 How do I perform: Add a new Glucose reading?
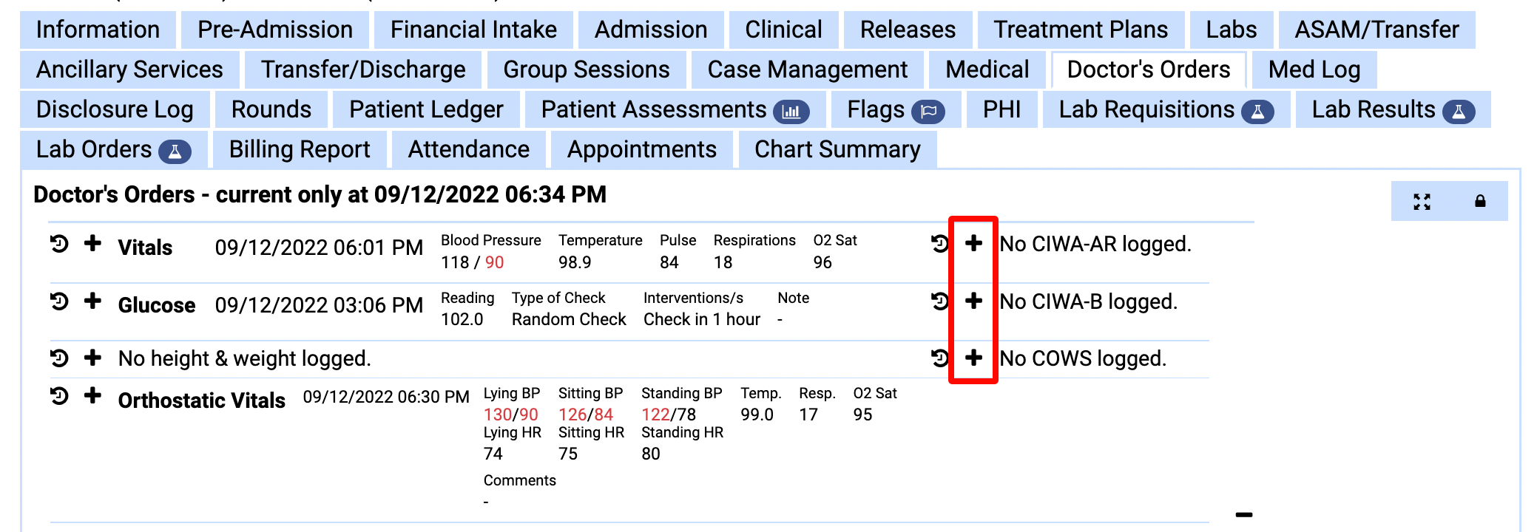[92, 301]
